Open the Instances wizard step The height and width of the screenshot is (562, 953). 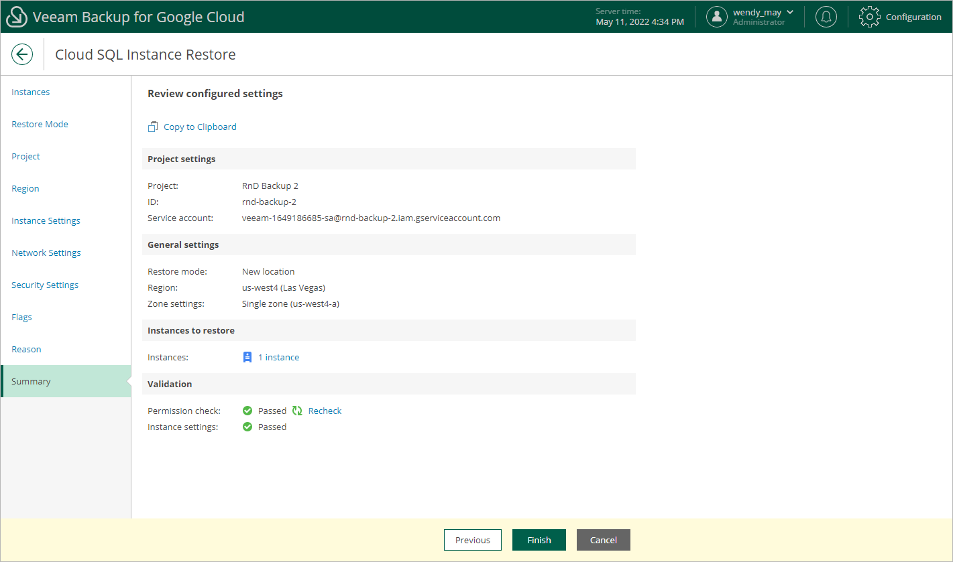click(x=31, y=92)
